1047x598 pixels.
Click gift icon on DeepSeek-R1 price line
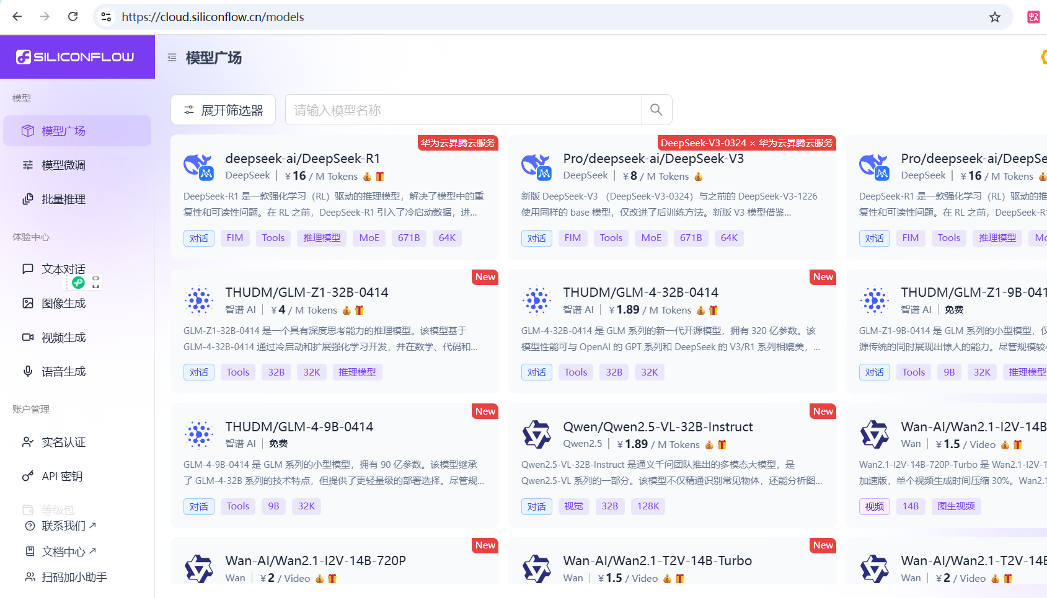tap(380, 177)
